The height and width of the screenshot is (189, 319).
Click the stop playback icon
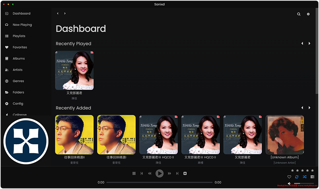click(134, 173)
